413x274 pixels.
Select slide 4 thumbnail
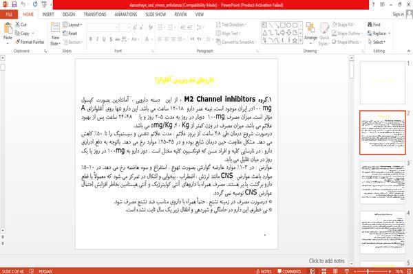tap(383, 232)
